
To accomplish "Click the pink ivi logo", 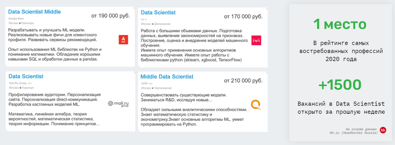I will 256,40.
